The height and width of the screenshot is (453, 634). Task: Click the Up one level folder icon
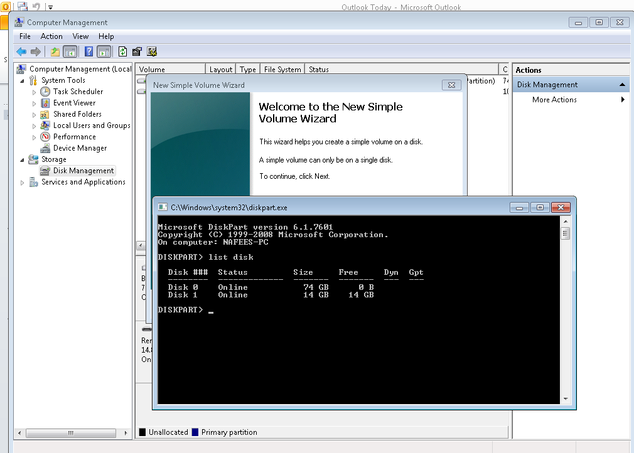[x=56, y=51]
